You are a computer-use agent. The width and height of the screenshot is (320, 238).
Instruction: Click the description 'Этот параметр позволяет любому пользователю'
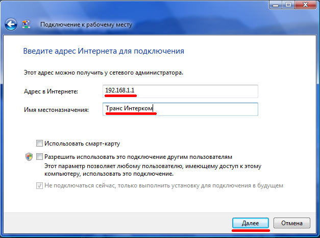point(153,170)
